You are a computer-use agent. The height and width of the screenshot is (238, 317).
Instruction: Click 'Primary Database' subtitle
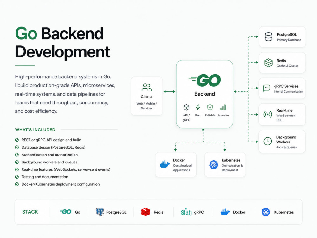tap(289, 40)
